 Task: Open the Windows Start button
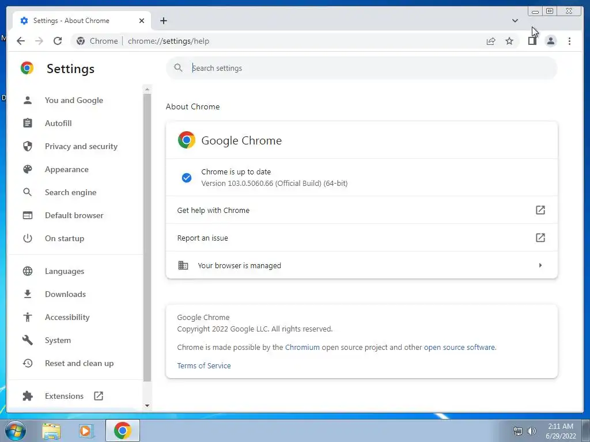pyautogui.click(x=15, y=430)
